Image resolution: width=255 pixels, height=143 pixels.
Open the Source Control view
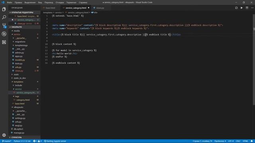click(x=4, y=25)
